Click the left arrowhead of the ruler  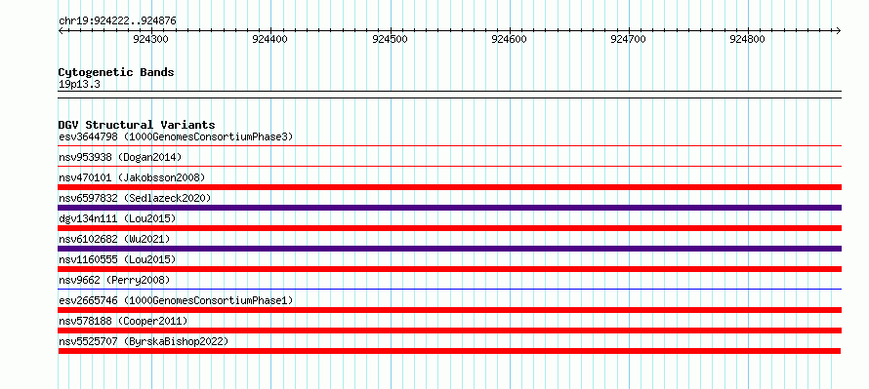pos(61,30)
